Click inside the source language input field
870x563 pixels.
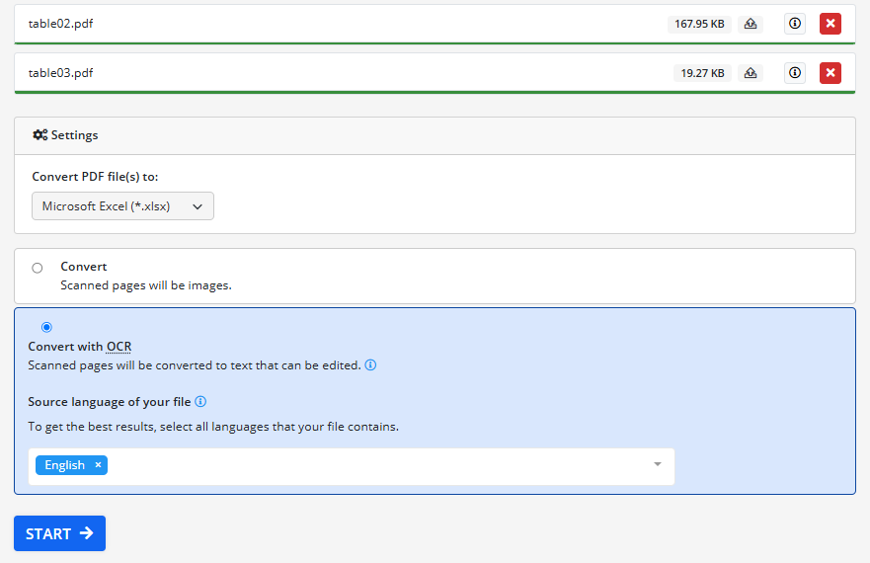[375, 466]
